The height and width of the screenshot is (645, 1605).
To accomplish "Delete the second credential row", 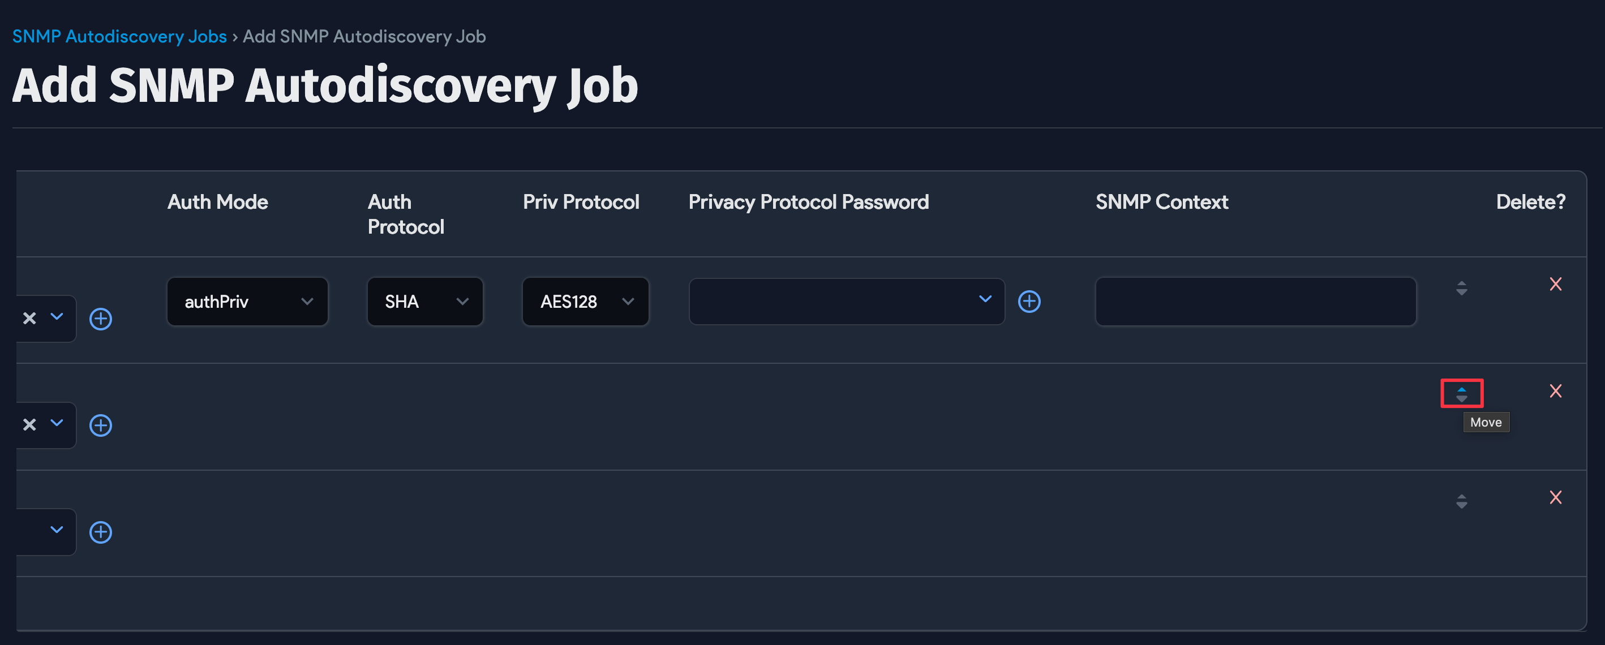I will tap(1556, 391).
